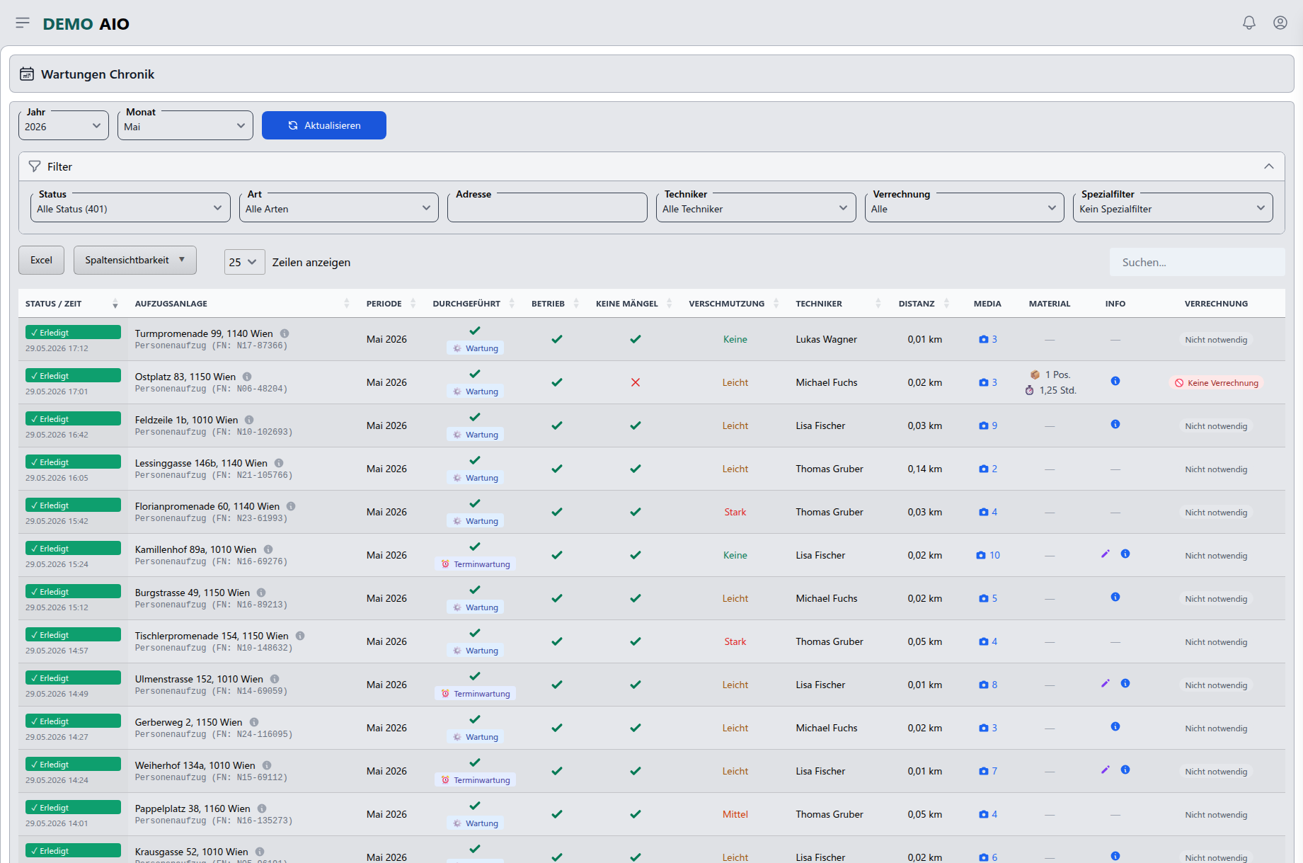Click the blue info icon in Weiherhof 134a row
Image resolution: width=1303 pixels, height=863 pixels.
pyautogui.click(x=1125, y=770)
